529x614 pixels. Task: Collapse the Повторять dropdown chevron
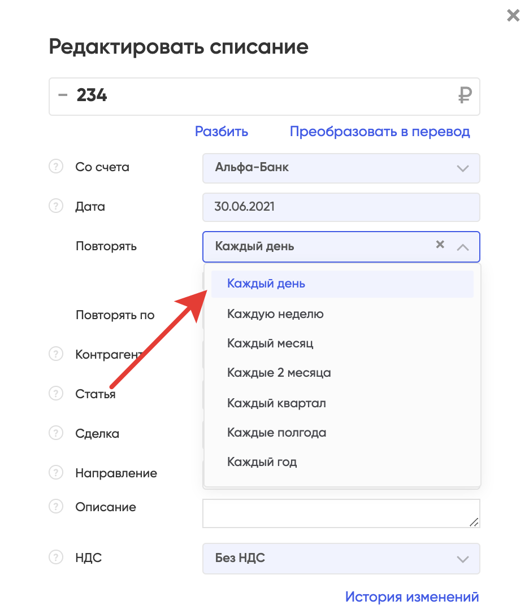(x=463, y=247)
